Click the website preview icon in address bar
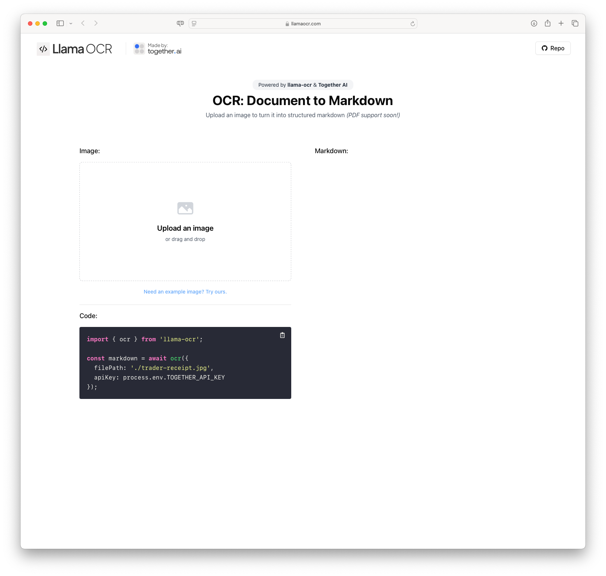 pos(194,23)
